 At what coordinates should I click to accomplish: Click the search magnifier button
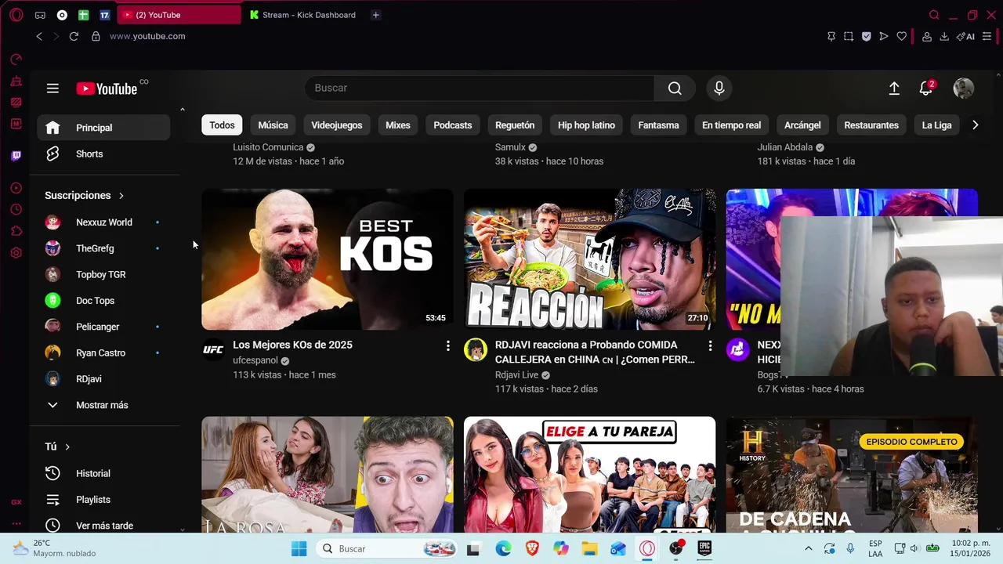point(675,89)
